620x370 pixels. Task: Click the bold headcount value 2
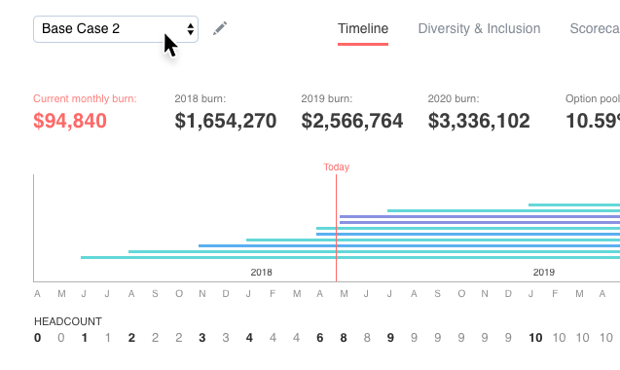point(131,338)
